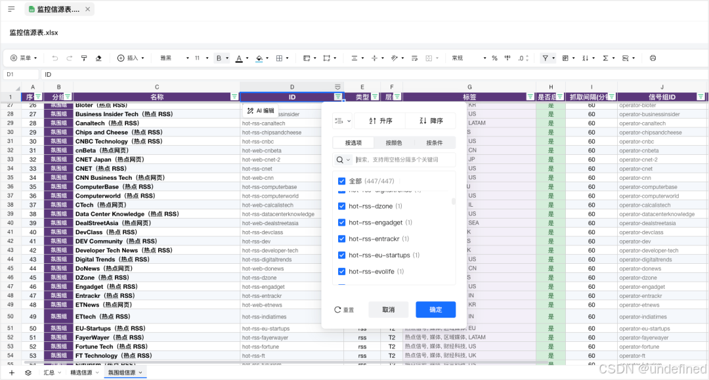Image resolution: width=709 pixels, height=380 pixels.
Task: Uncheck hot-rss-engadget checkbox
Action: [342, 222]
